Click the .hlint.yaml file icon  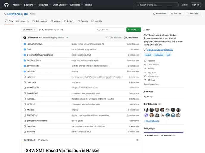24,82
